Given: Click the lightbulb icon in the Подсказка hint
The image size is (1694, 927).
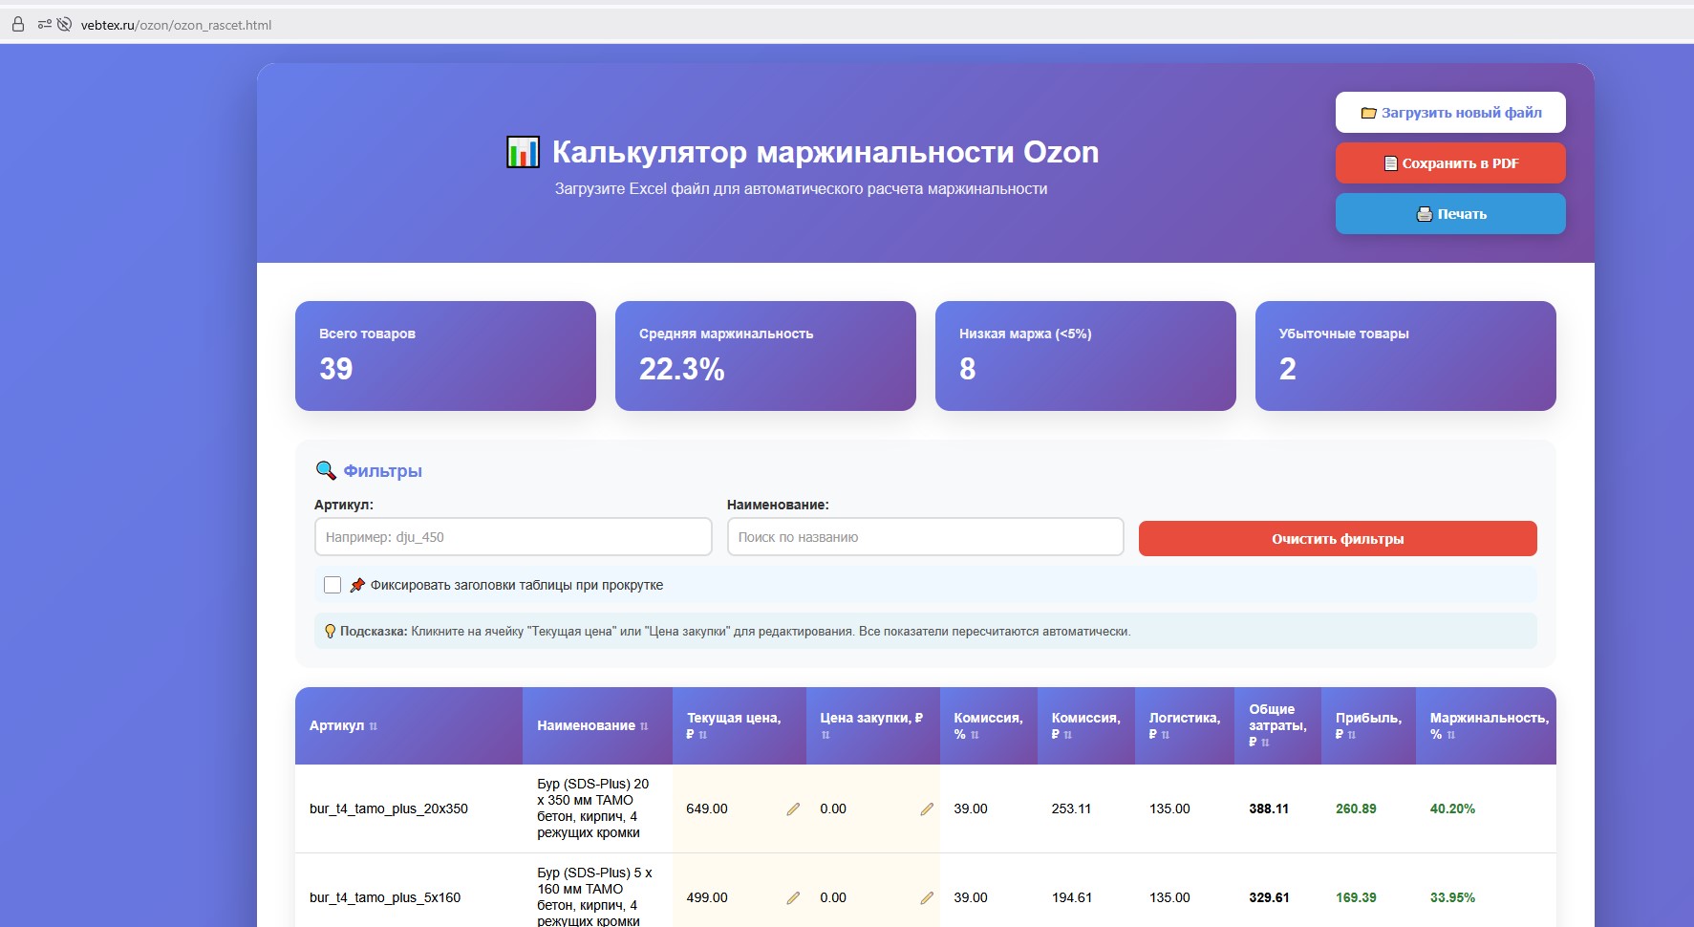Looking at the screenshot, I should pyautogui.click(x=329, y=631).
